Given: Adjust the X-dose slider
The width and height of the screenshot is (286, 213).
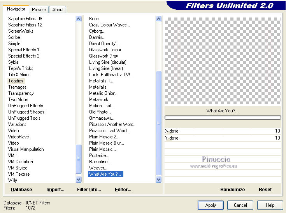Looking at the screenshot, I should (x=223, y=131).
